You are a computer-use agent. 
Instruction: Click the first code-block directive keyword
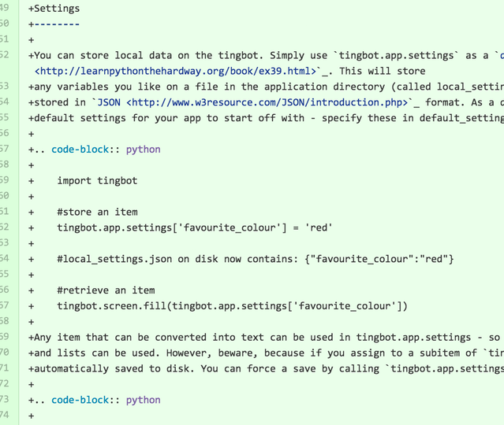(x=80, y=150)
